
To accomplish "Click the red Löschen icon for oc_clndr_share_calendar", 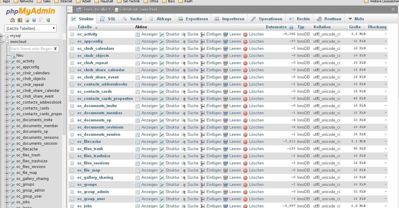I will pyautogui.click(x=245, y=70).
